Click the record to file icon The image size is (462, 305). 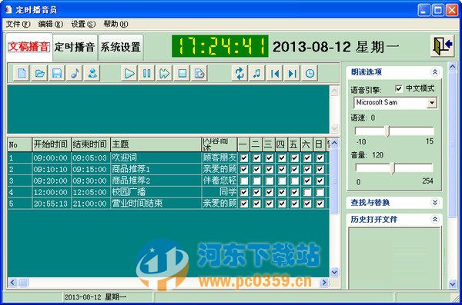coord(199,73)
